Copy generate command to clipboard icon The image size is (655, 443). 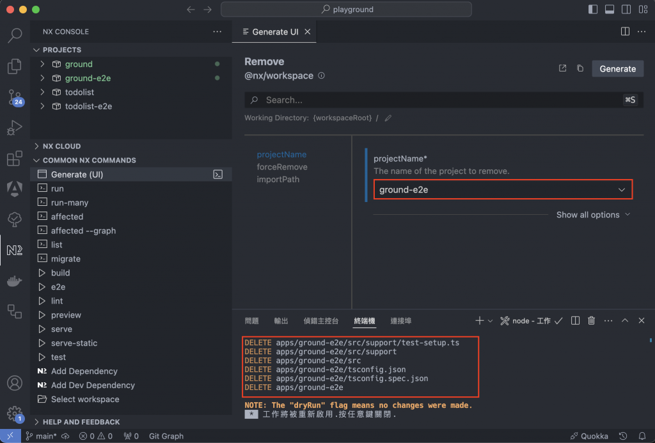[580, 68]
